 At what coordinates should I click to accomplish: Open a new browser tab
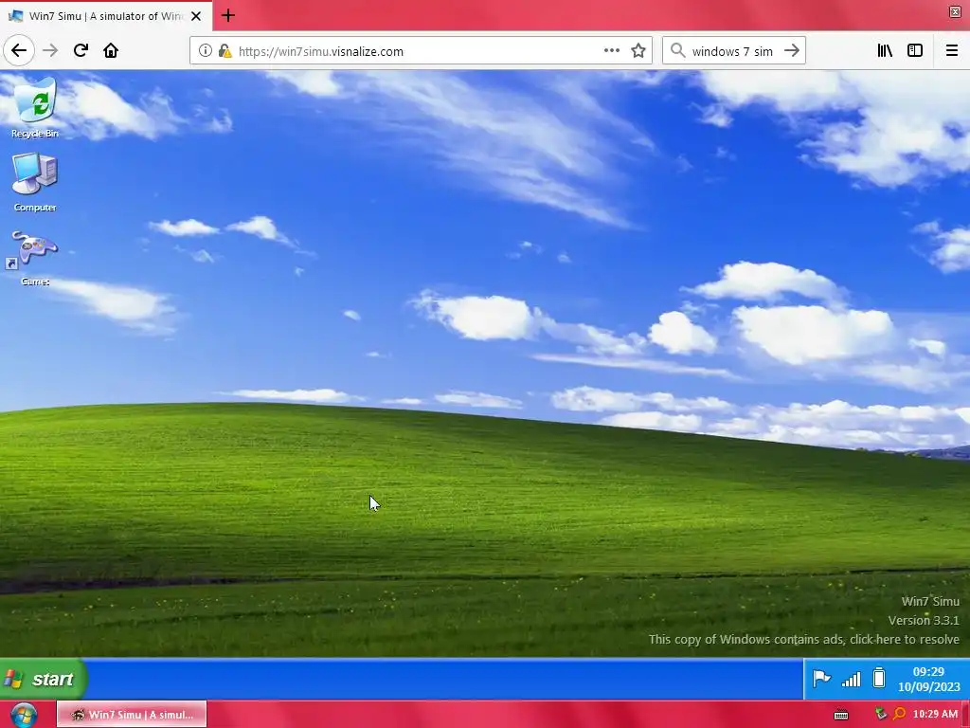[x=227, y=15]
